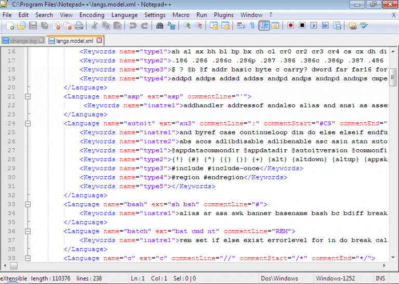399x284 pixels.
Task: Open Find with the binoculars icon
Action: pyautogui.click(x=159, y=25)
